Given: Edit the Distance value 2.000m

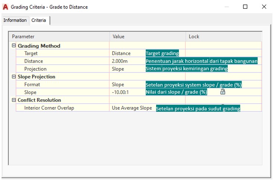Looking at the screenshot, I should point(120,61).
